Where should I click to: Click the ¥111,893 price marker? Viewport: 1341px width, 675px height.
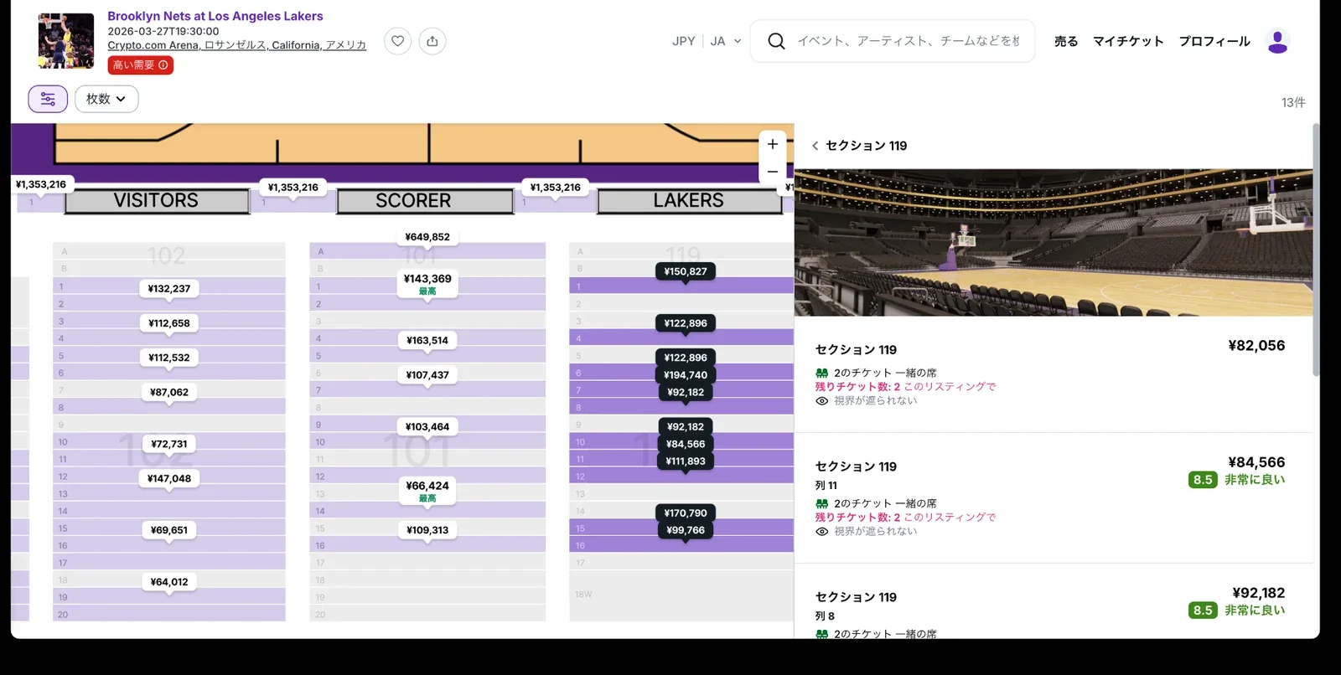click(x=686, y=461)
